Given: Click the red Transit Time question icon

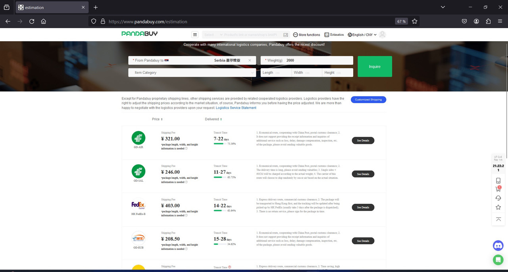Looking at the screenshot, I should pos(230,267).
